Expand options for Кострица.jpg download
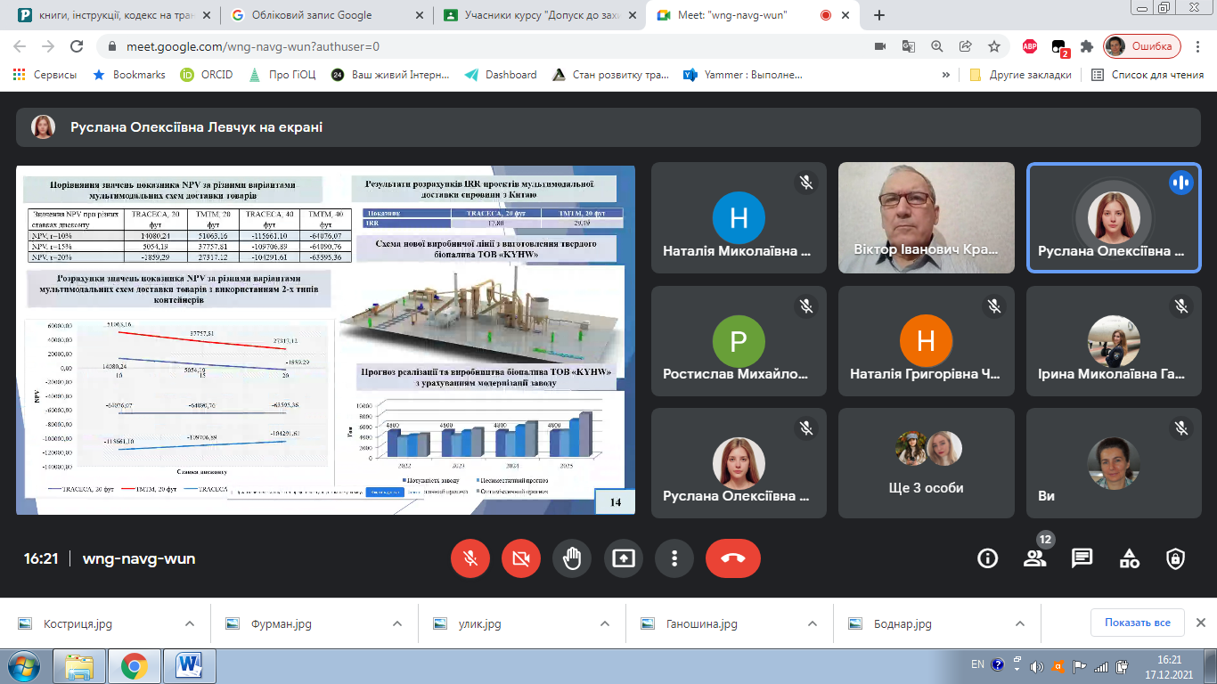Image resolution: width=1217 pixels, height=684 pixels. [x=190, y=624]
